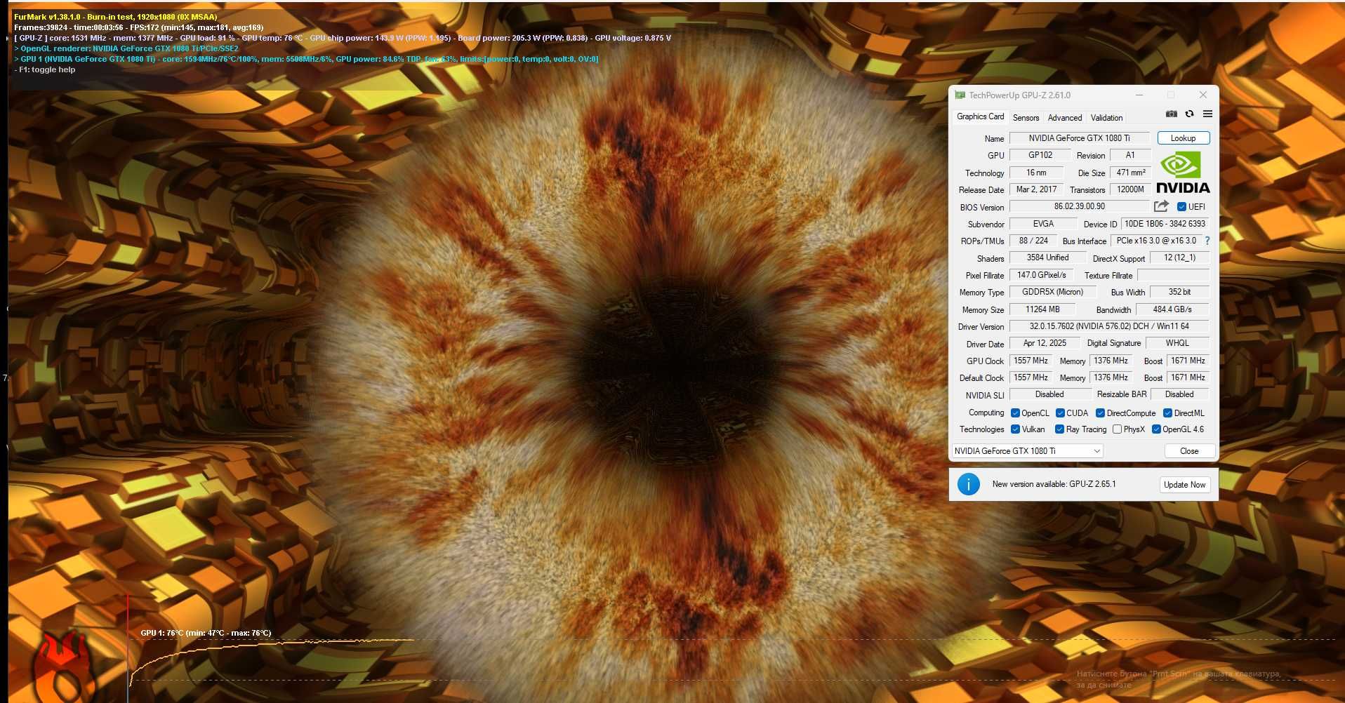
Task: Click the GPU-Z core/mem stats line in FurMark
Action: (x=343, y=38)
